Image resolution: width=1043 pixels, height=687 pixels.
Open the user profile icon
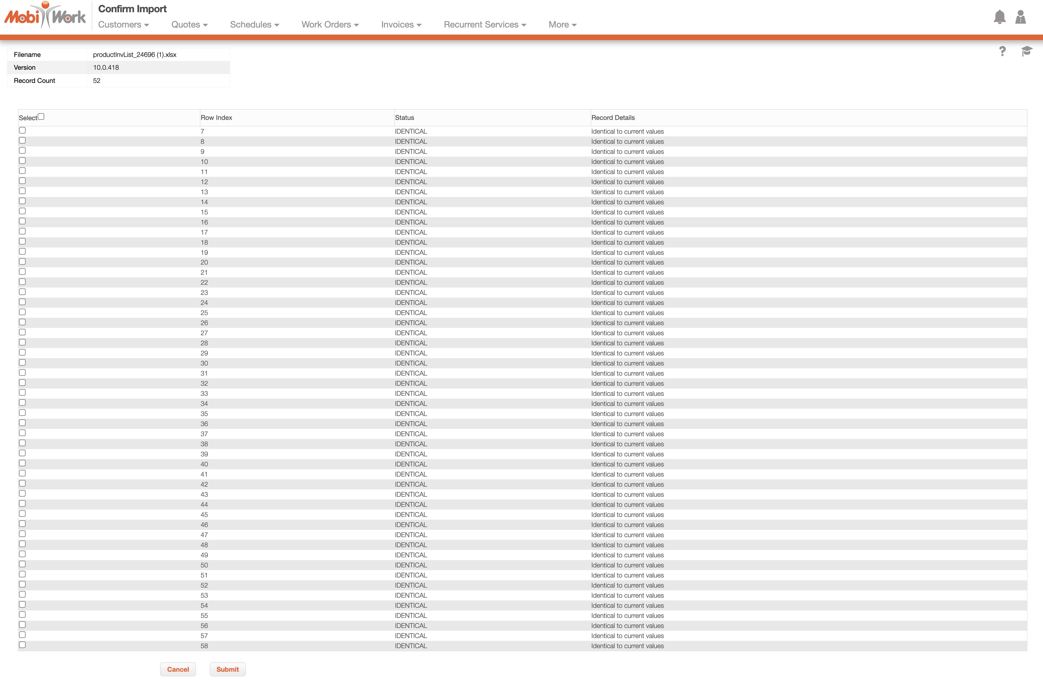click(1020, 17)
